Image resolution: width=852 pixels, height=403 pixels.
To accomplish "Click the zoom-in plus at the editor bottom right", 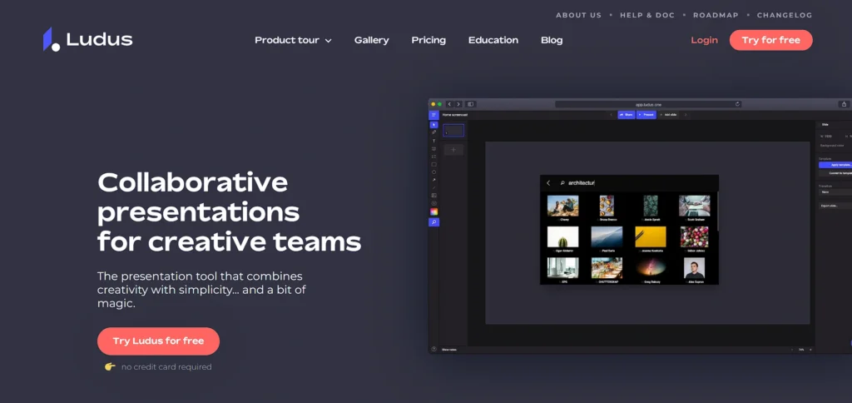I will click(x=811, y=350).
